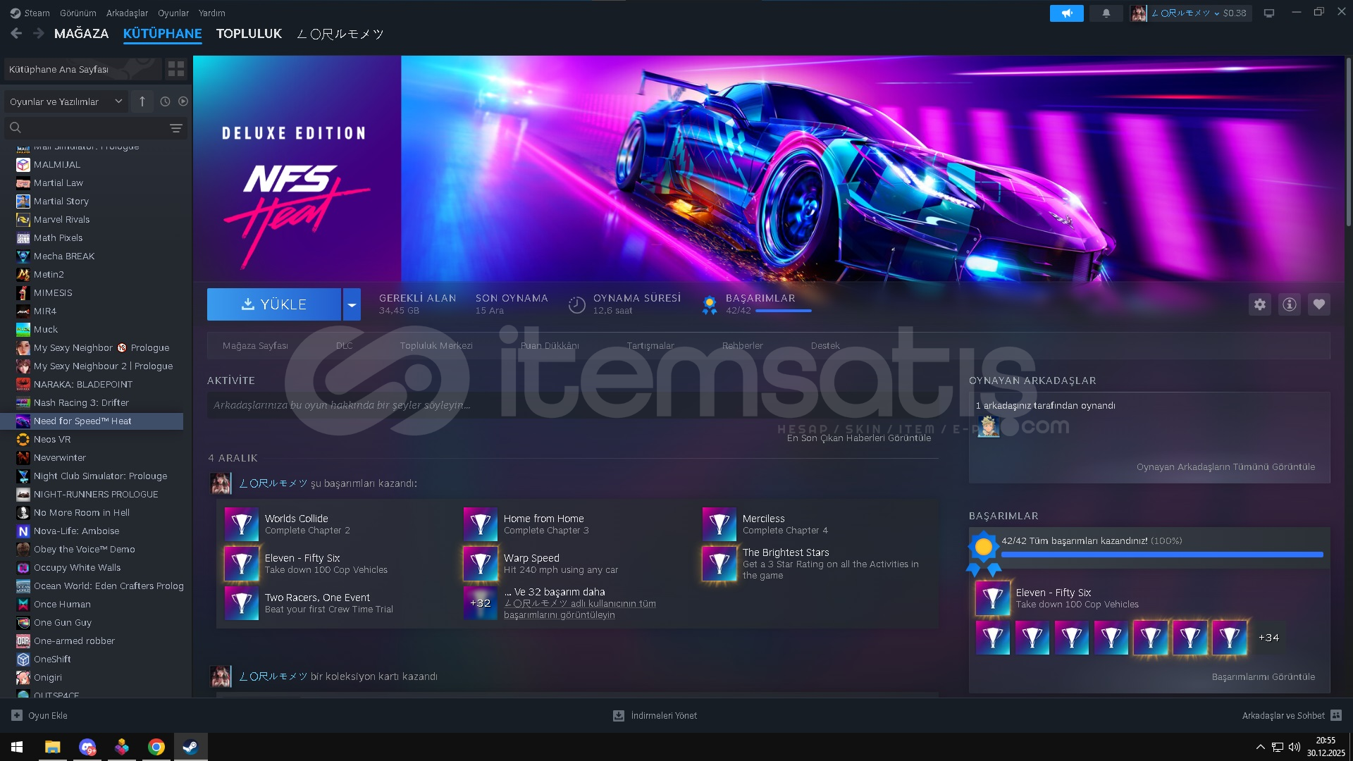1353x761 pixels.
Task: Type in the activity comment field
Action: point(493,405)
